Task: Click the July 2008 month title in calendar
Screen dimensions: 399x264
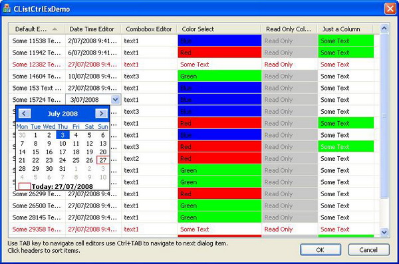Action: click(63, 114)
